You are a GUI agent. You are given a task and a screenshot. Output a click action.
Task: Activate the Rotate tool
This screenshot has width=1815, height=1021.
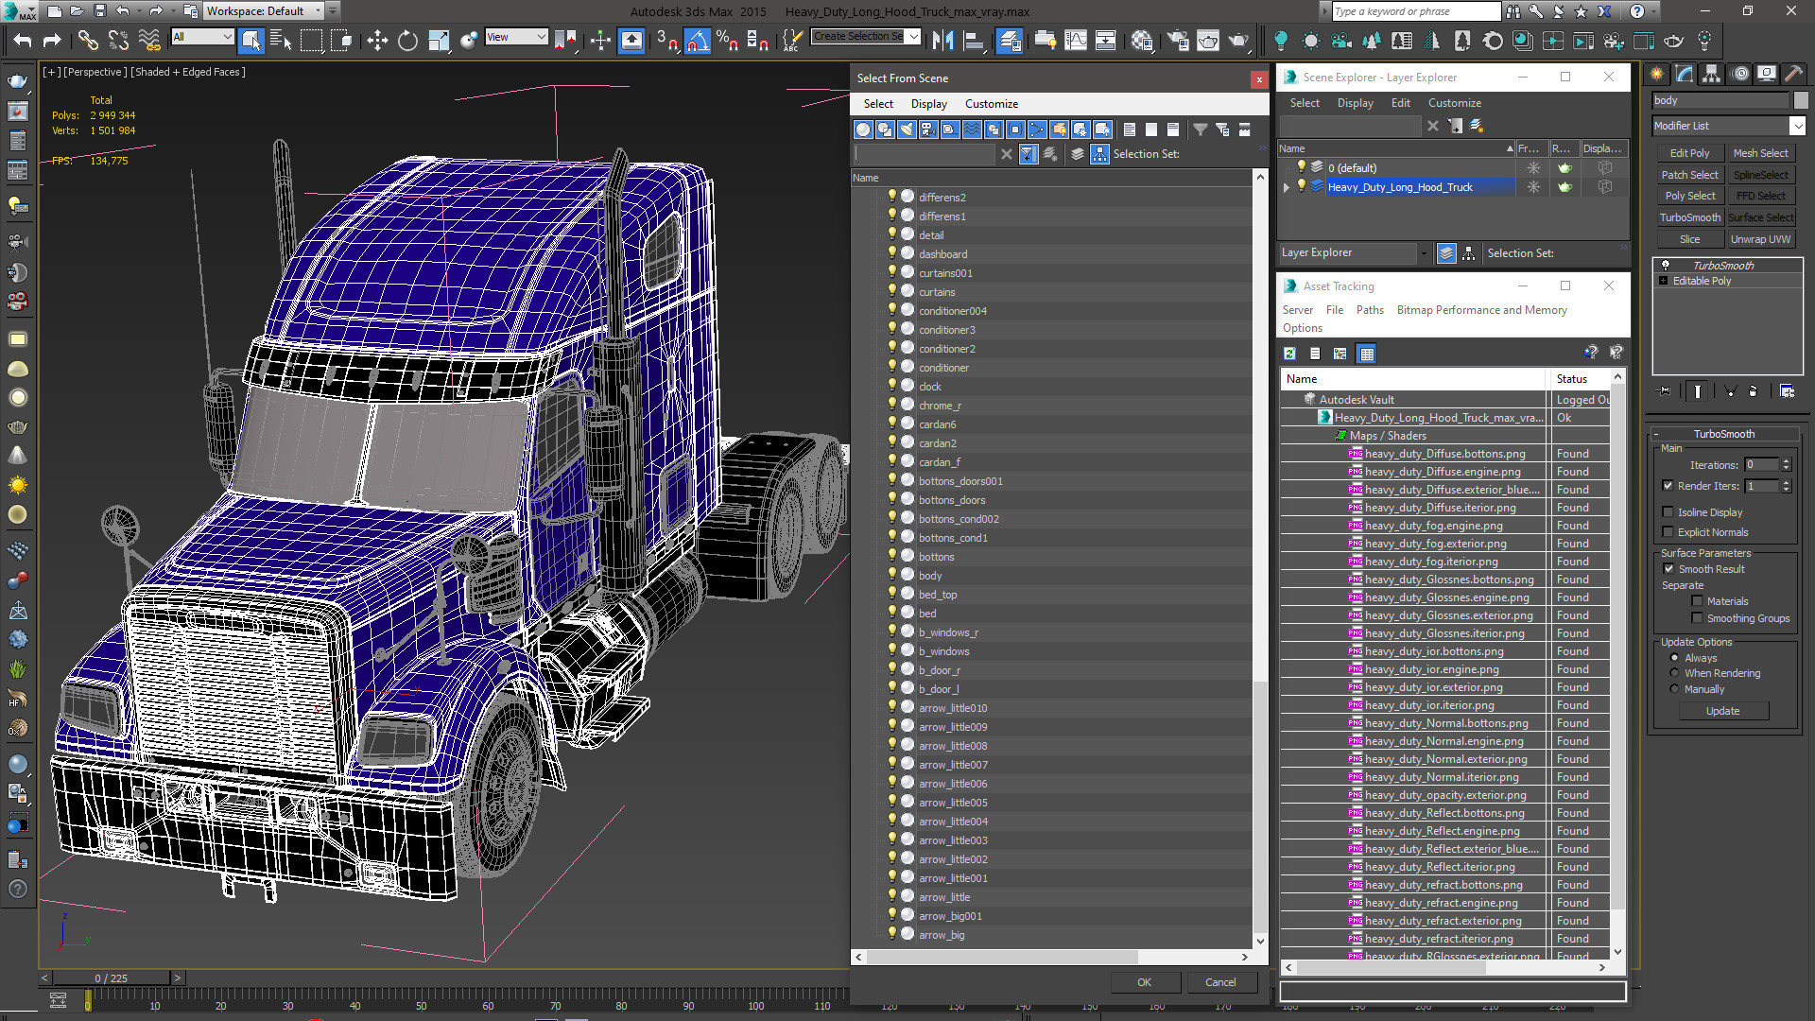407,40
